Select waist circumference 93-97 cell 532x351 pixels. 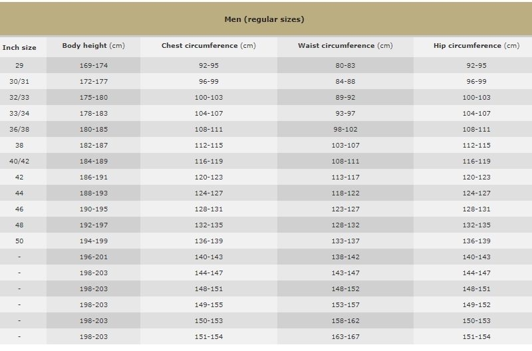click(345, 114)
